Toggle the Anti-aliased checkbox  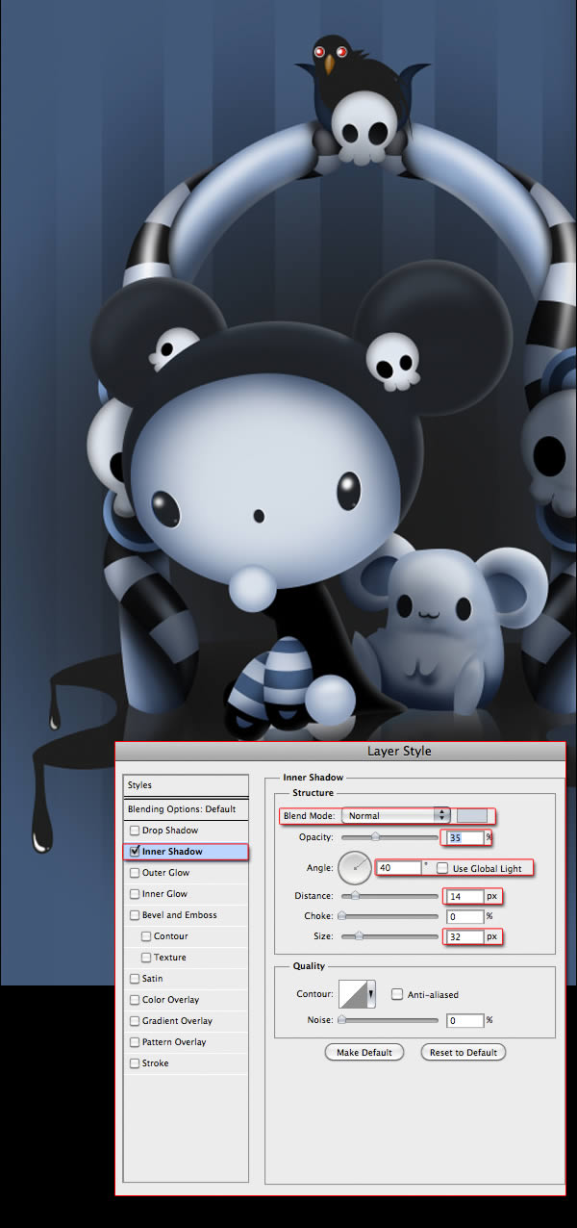pos(397,995)
